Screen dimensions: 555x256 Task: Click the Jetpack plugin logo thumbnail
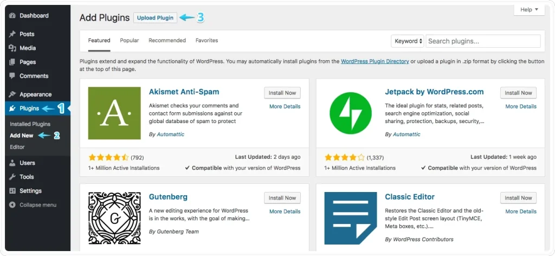[x=351, y=113]
